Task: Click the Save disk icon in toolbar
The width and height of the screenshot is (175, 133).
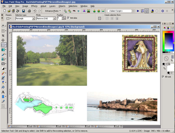Action: tap(23, 11)
